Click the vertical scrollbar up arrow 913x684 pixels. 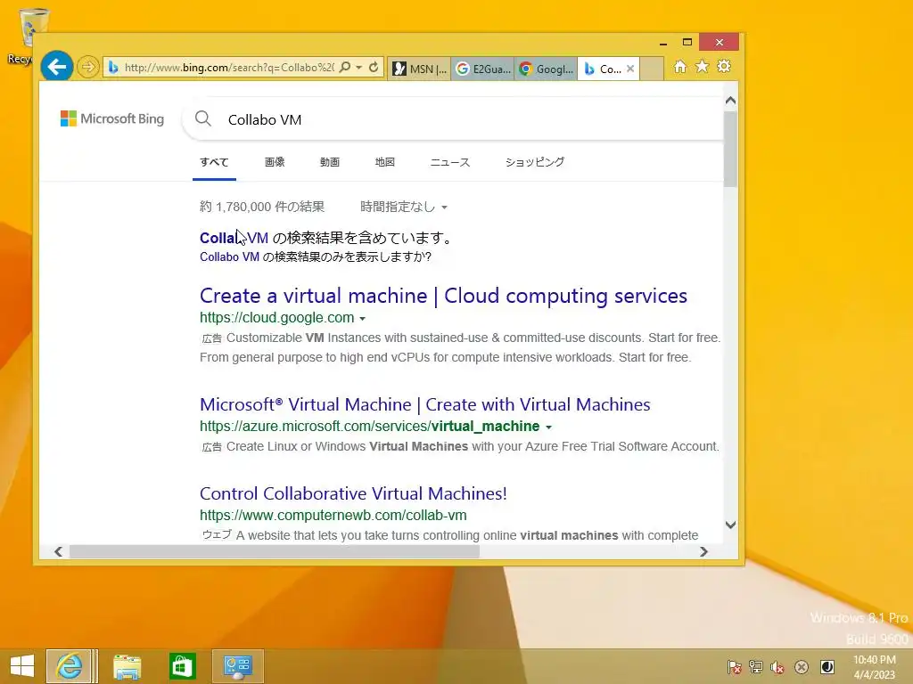click(x=731, y=101)
